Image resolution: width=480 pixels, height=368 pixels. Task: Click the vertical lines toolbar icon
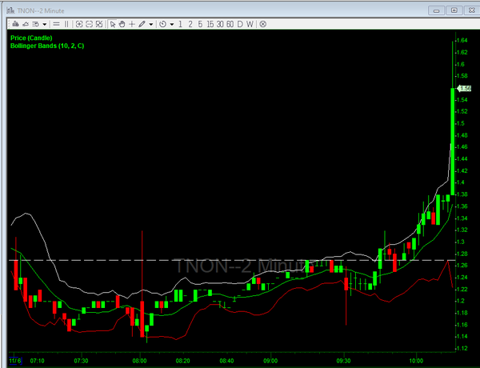[66, 24]
